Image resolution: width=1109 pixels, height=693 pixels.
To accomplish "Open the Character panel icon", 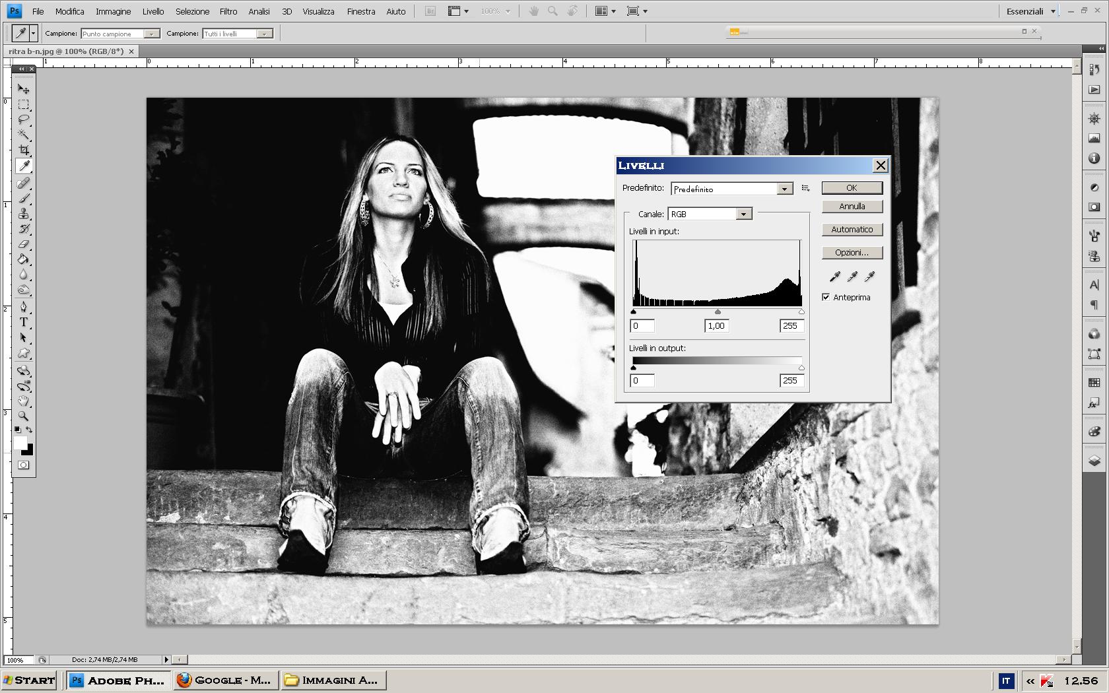I will (1094, 285).
